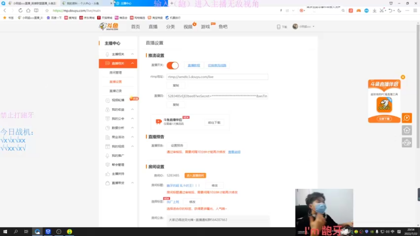Open the 查看说明 link
Viewport: 420px width, 236px height.
pyautogui.click(x=234, y=152)
